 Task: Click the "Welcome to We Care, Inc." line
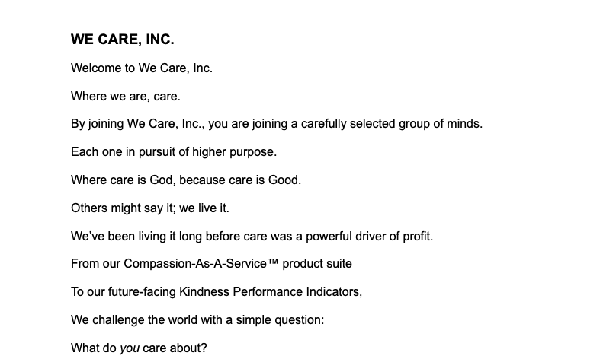coord(142,68)
